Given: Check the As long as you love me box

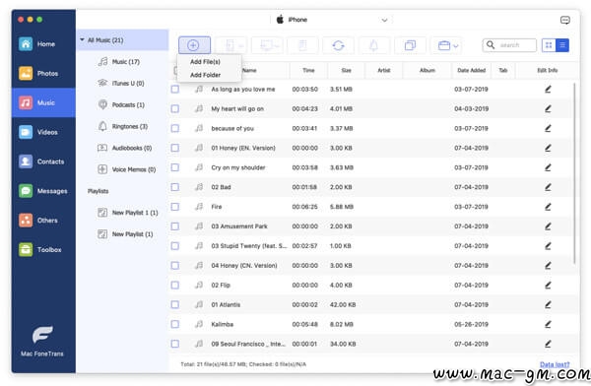Looking at the screenshot, I should point(175,90).
